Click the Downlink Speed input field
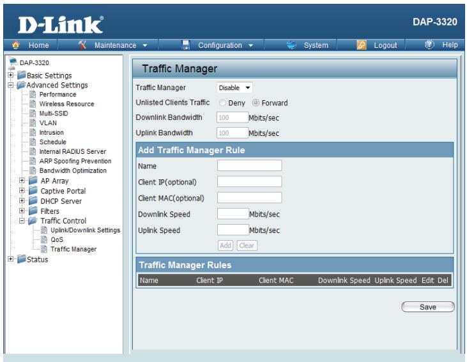Image resolution: width=467 pixels, height=362 pixels. (233, 214)
